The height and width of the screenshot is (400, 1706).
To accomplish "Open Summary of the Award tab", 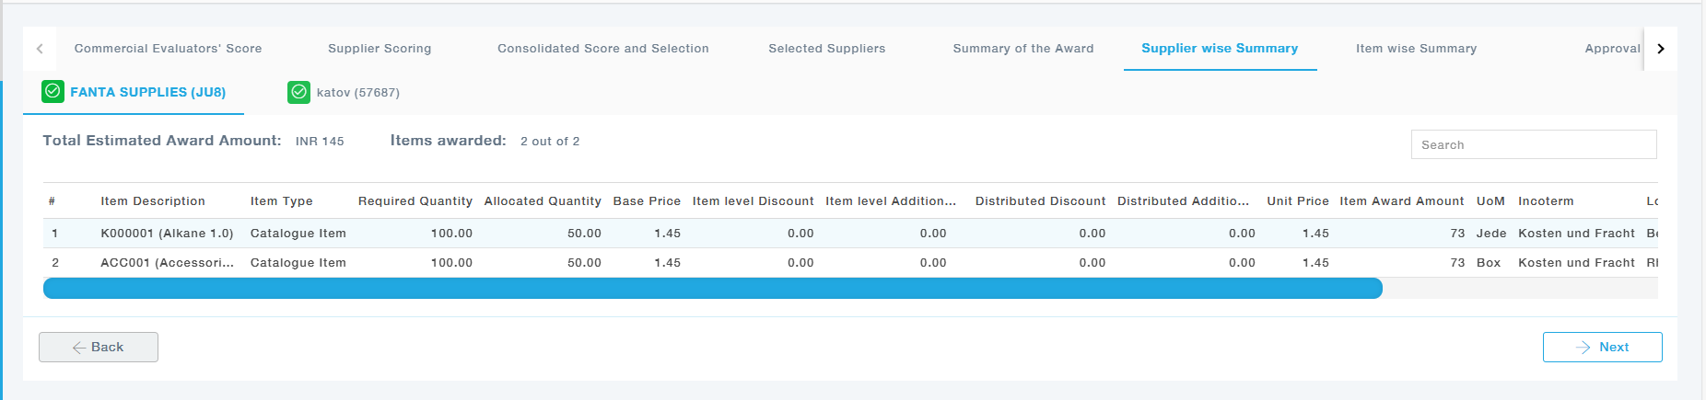I will pos(1022,49).
